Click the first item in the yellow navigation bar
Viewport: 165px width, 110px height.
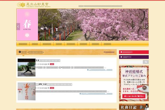23,44
